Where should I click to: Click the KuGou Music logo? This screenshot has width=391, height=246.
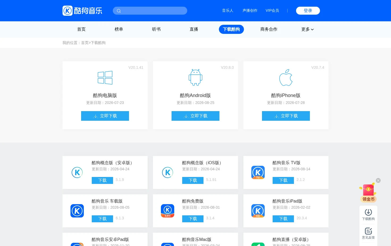82,11
